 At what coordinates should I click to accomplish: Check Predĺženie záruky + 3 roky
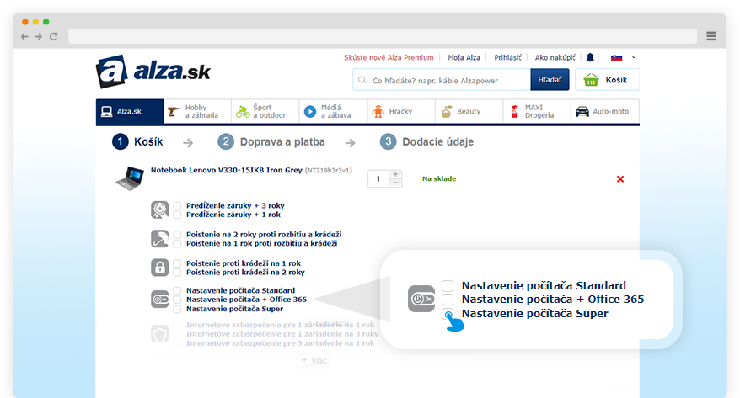click(x=177, y=206)
